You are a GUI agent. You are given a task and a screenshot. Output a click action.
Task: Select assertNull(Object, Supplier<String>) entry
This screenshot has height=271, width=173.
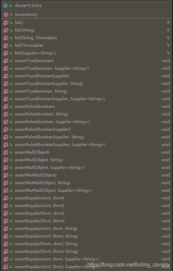click(86, 168)
